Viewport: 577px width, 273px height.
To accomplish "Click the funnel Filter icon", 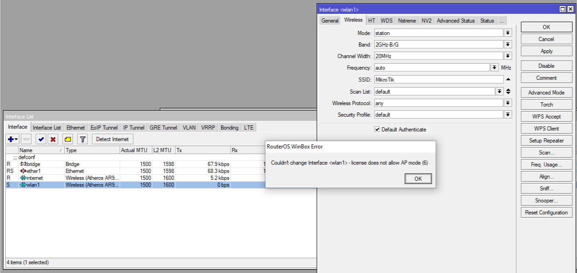I will (83, 139).
